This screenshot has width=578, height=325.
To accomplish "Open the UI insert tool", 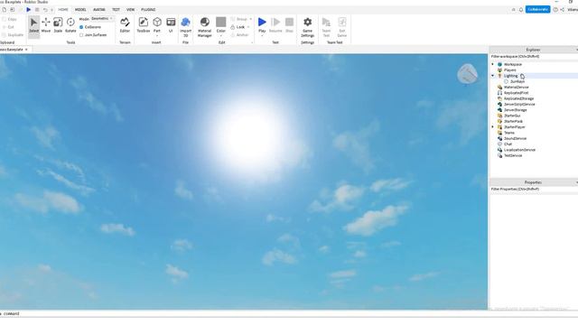I will (x=171, y=25).
